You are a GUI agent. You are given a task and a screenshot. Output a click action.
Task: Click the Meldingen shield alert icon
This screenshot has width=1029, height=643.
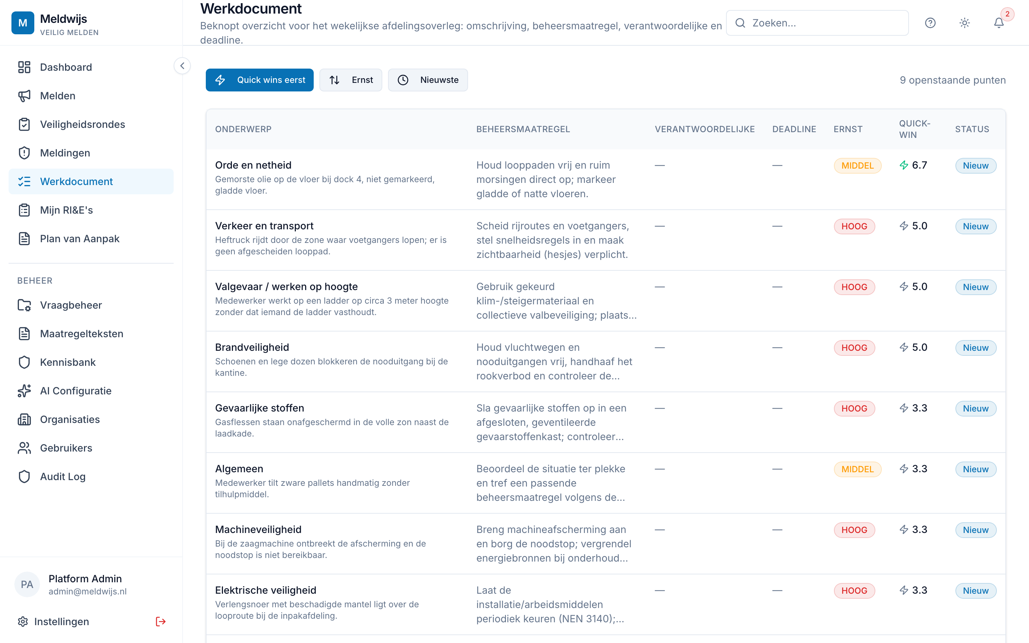(24, 153)
